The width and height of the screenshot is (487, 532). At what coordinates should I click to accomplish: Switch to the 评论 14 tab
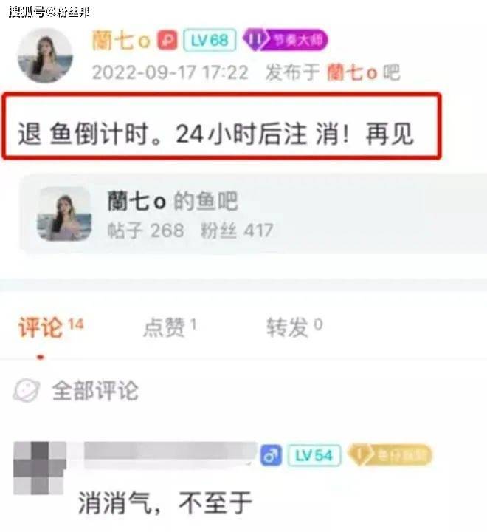click(x=51, y=327)
